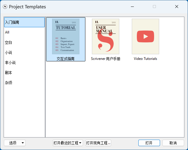
Task: Select the All category
Action: coord(24,32)
